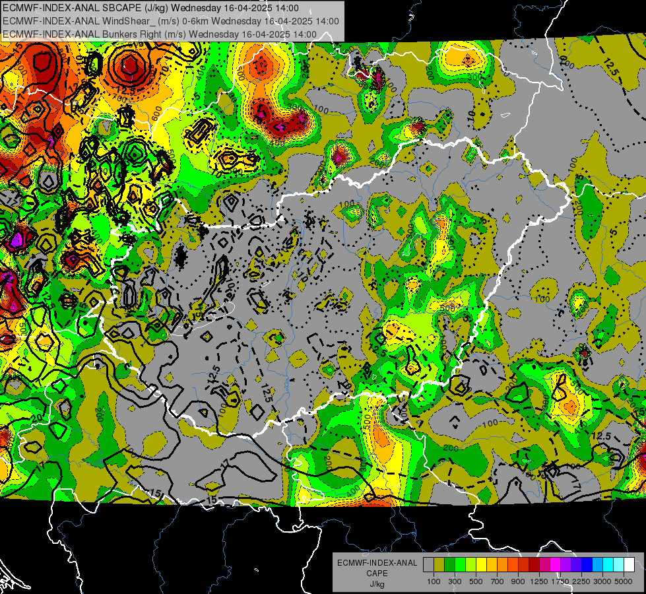Click the 3000 tick value in legend

pos(602,581)
